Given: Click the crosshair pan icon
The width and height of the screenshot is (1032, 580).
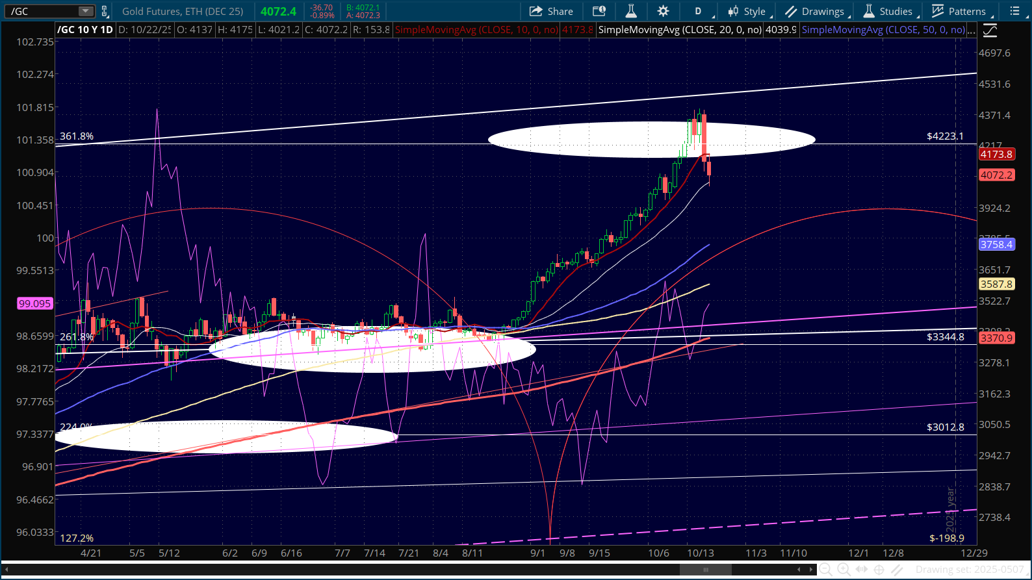Looking at the screenshot, I should 879,570.
